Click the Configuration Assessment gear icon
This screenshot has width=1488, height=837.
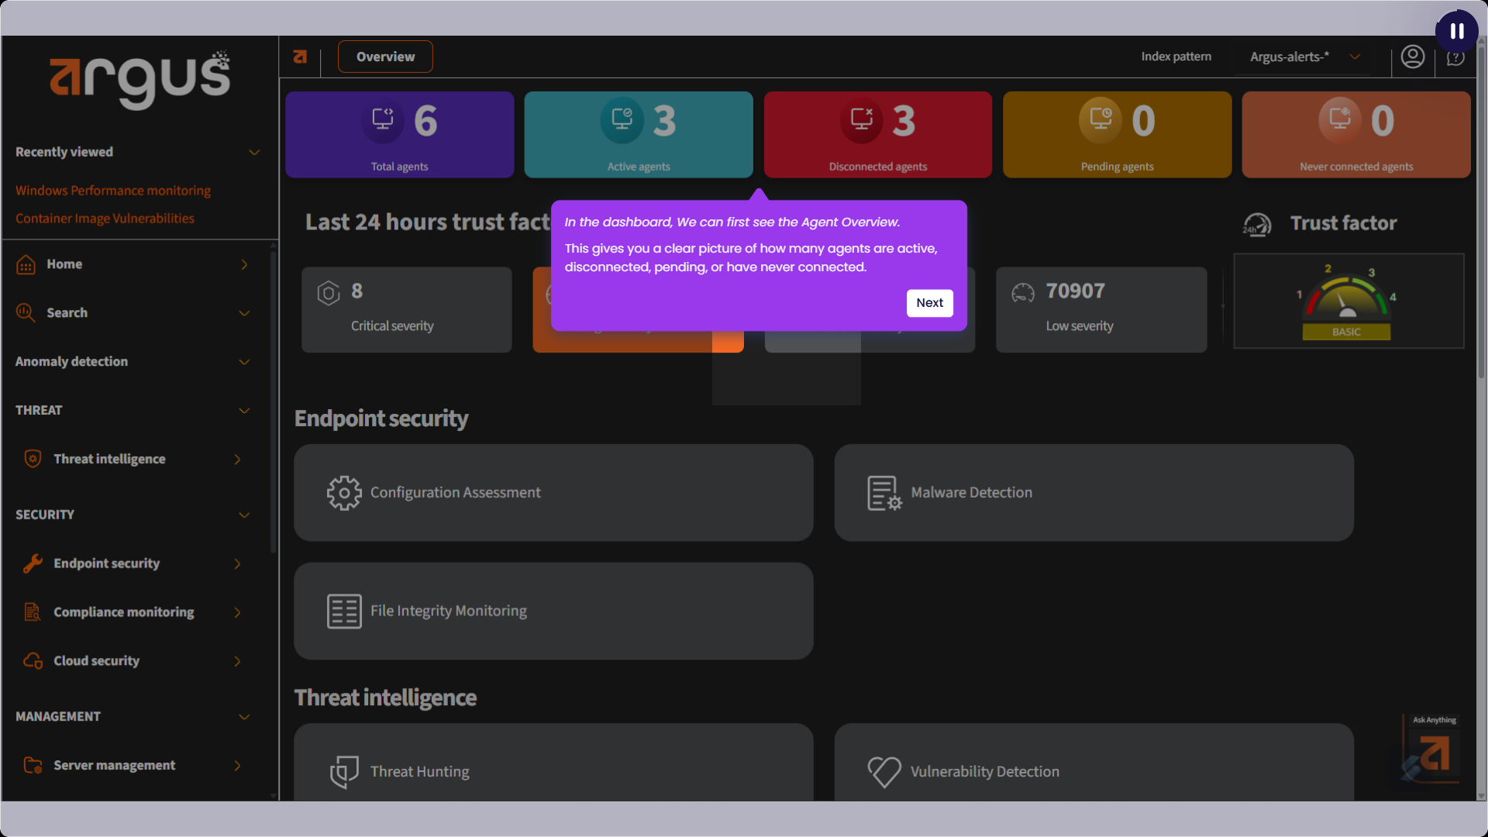[344, 493]
